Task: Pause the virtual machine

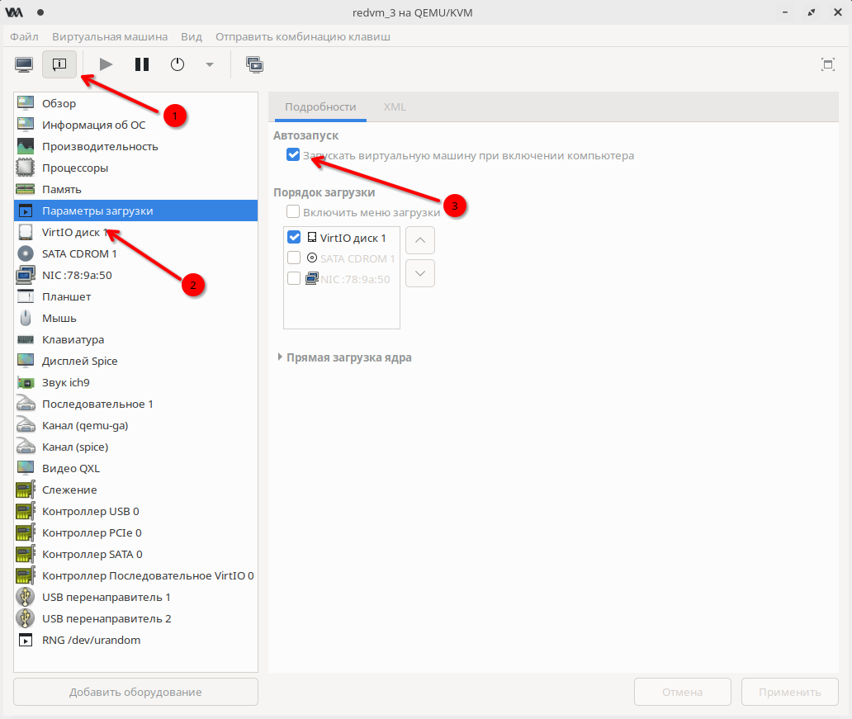Action: 142,64
